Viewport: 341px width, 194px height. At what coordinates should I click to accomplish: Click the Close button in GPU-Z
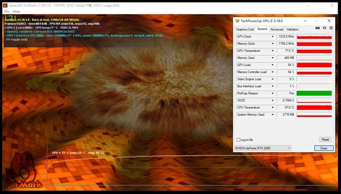pos(324,148)
